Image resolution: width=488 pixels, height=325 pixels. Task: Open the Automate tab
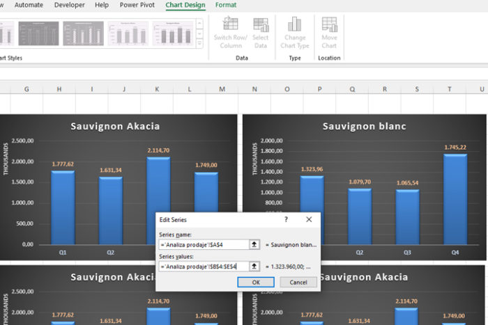pyautogui.click(x=29, y=5)
